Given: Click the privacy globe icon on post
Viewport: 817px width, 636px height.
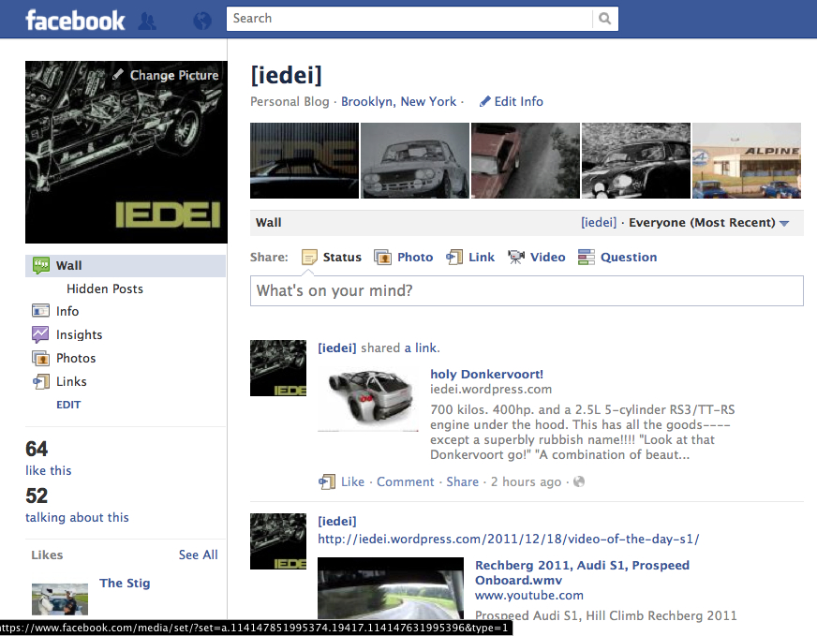Looking at the screenshot, I should (579, 482).
